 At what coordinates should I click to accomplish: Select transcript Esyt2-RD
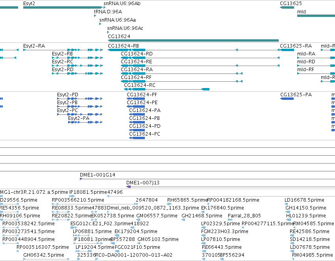[x=77, y=74]
